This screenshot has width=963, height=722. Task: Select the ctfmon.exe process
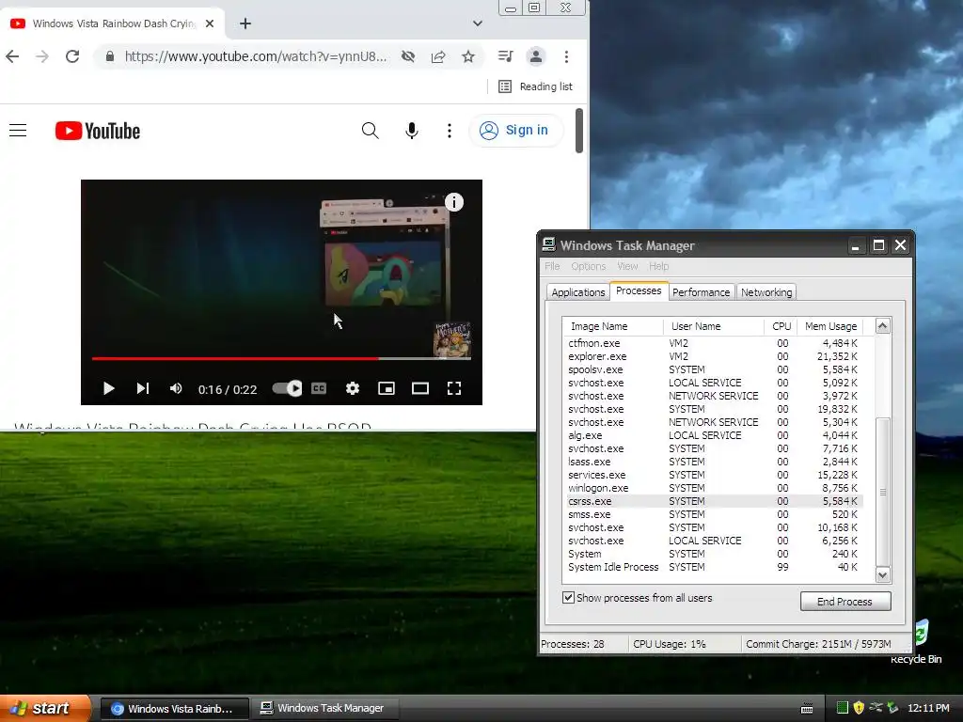tap(714, 343)
